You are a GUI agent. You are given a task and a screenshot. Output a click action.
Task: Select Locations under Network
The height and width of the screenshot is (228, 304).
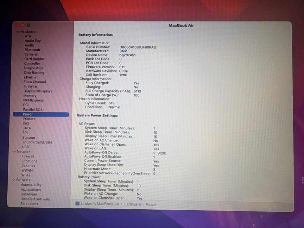29,161
